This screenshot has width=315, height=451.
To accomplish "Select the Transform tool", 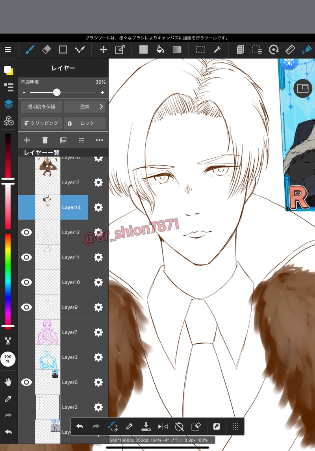I will pyautogui.click(x=120, y=49).
